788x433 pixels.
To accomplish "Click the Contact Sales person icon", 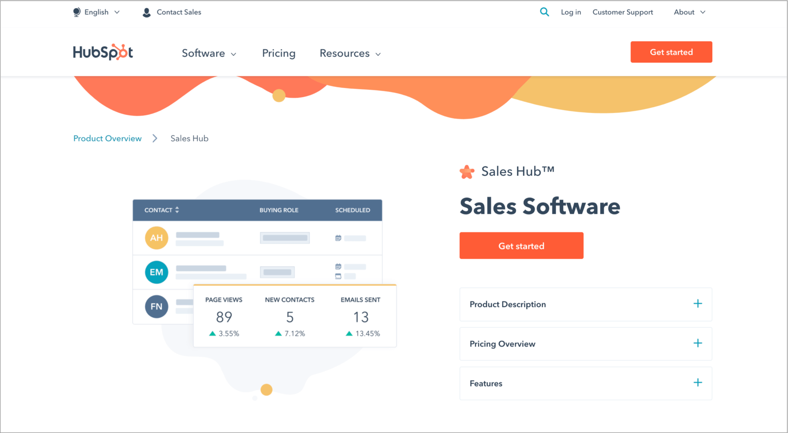I will pos(146,13).
